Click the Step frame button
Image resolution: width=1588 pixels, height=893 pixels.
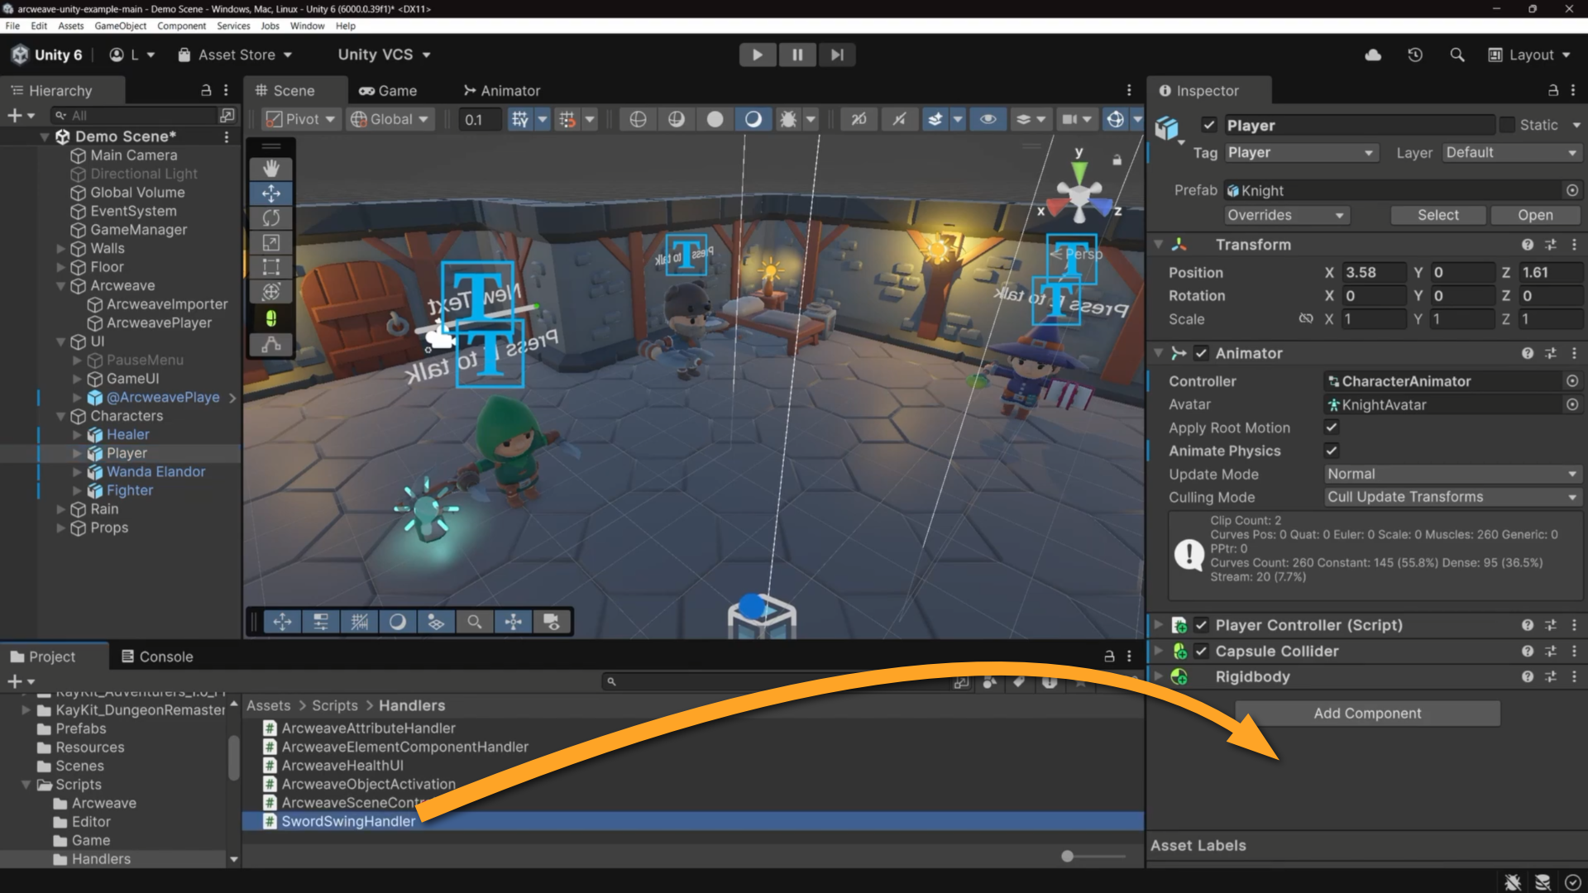click(837, 55)
